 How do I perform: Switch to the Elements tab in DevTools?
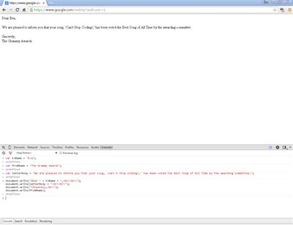click(19, 147)
